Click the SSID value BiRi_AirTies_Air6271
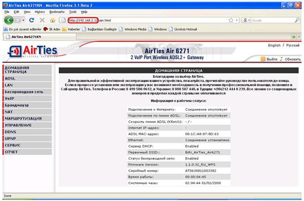Viewport: 304px width, 201px height. tap(202, 152)
